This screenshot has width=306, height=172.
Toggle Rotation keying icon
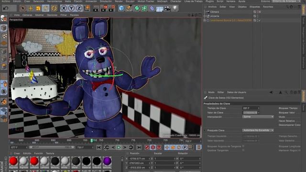coord(179,148)
